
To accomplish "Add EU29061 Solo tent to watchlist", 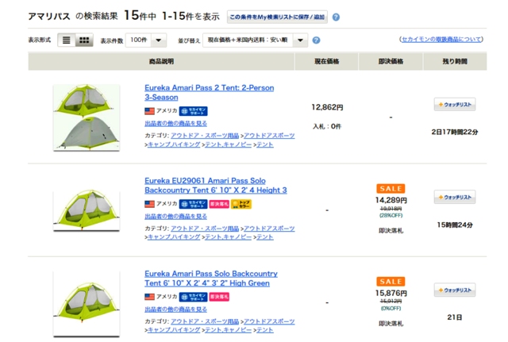I will [x=455, y=198].
